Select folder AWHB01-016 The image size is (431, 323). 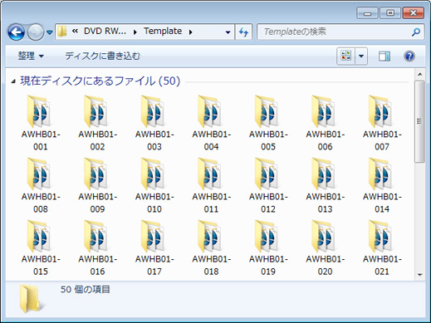click(x=97, y=247)
